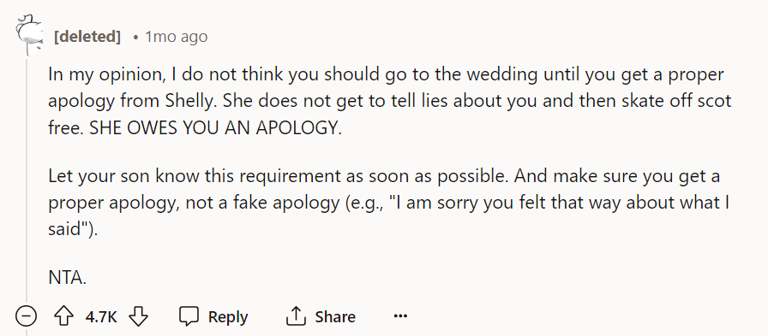This screenshot has height=336, width=768.
Task: Click the 4.7K vote count
Action: tap(101, 317)
